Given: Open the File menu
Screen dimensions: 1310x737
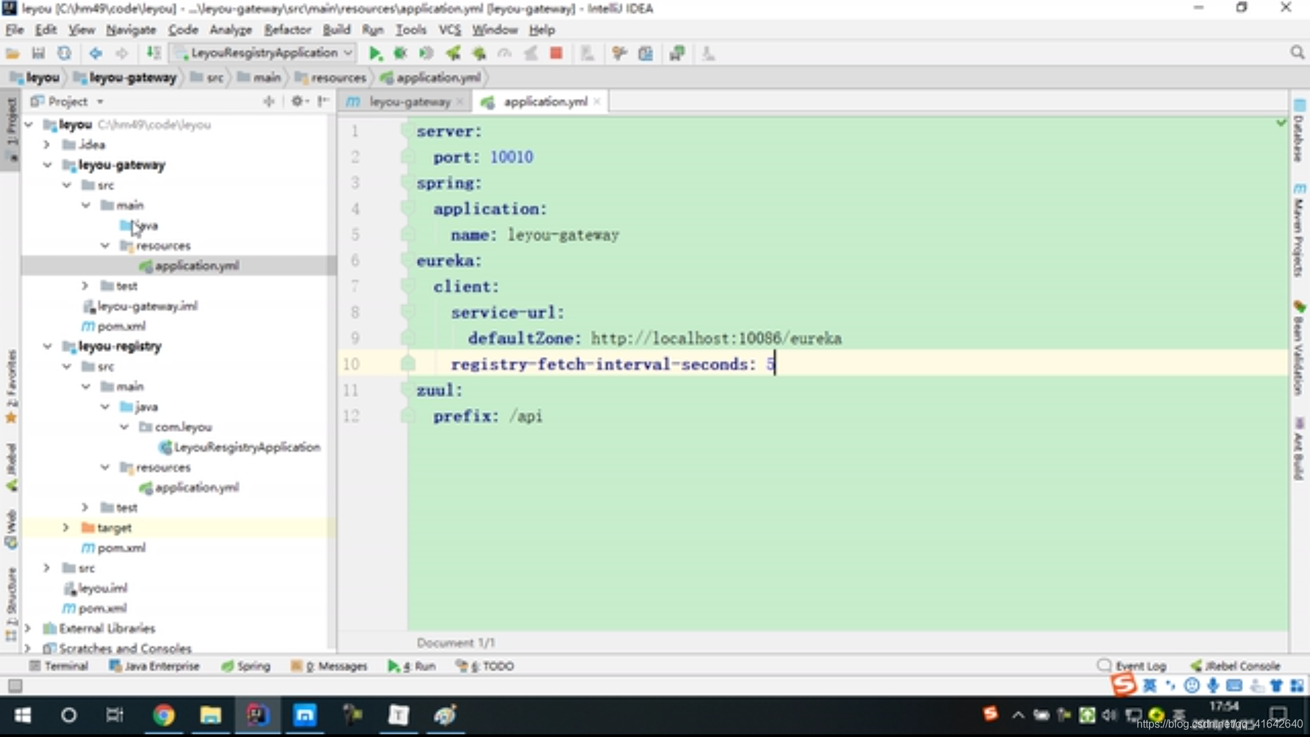Looking at the screenshot, I should pos(14,30).
